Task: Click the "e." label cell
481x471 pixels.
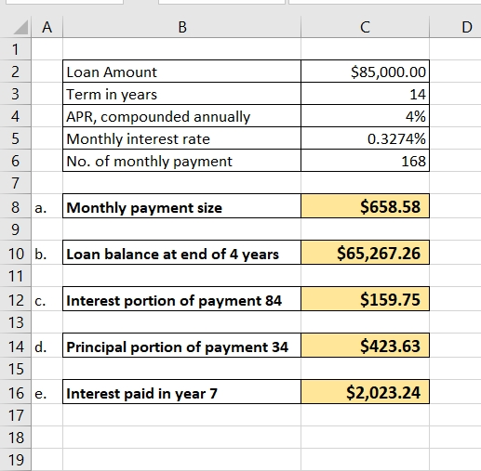Action: 47,392
